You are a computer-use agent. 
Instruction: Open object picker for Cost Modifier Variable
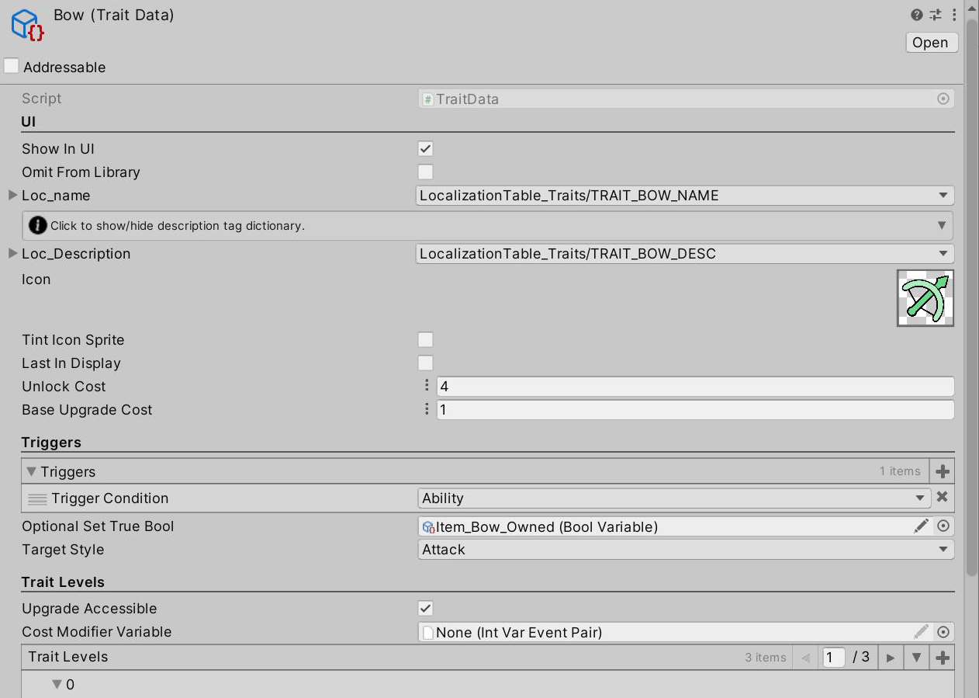(x=943, y=632)
